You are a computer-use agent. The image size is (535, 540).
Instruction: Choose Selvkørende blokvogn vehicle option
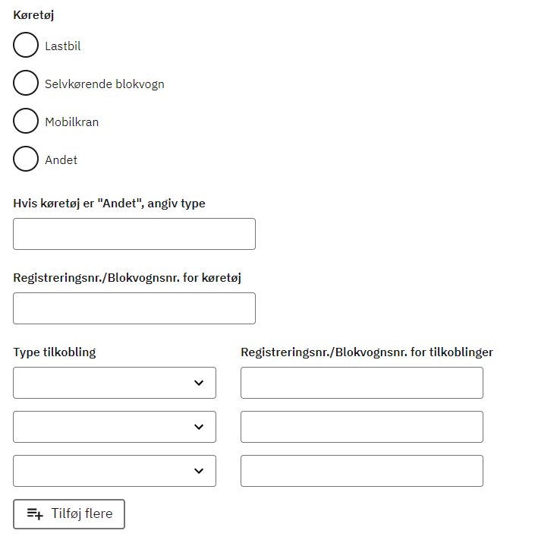tap(26, 84)
